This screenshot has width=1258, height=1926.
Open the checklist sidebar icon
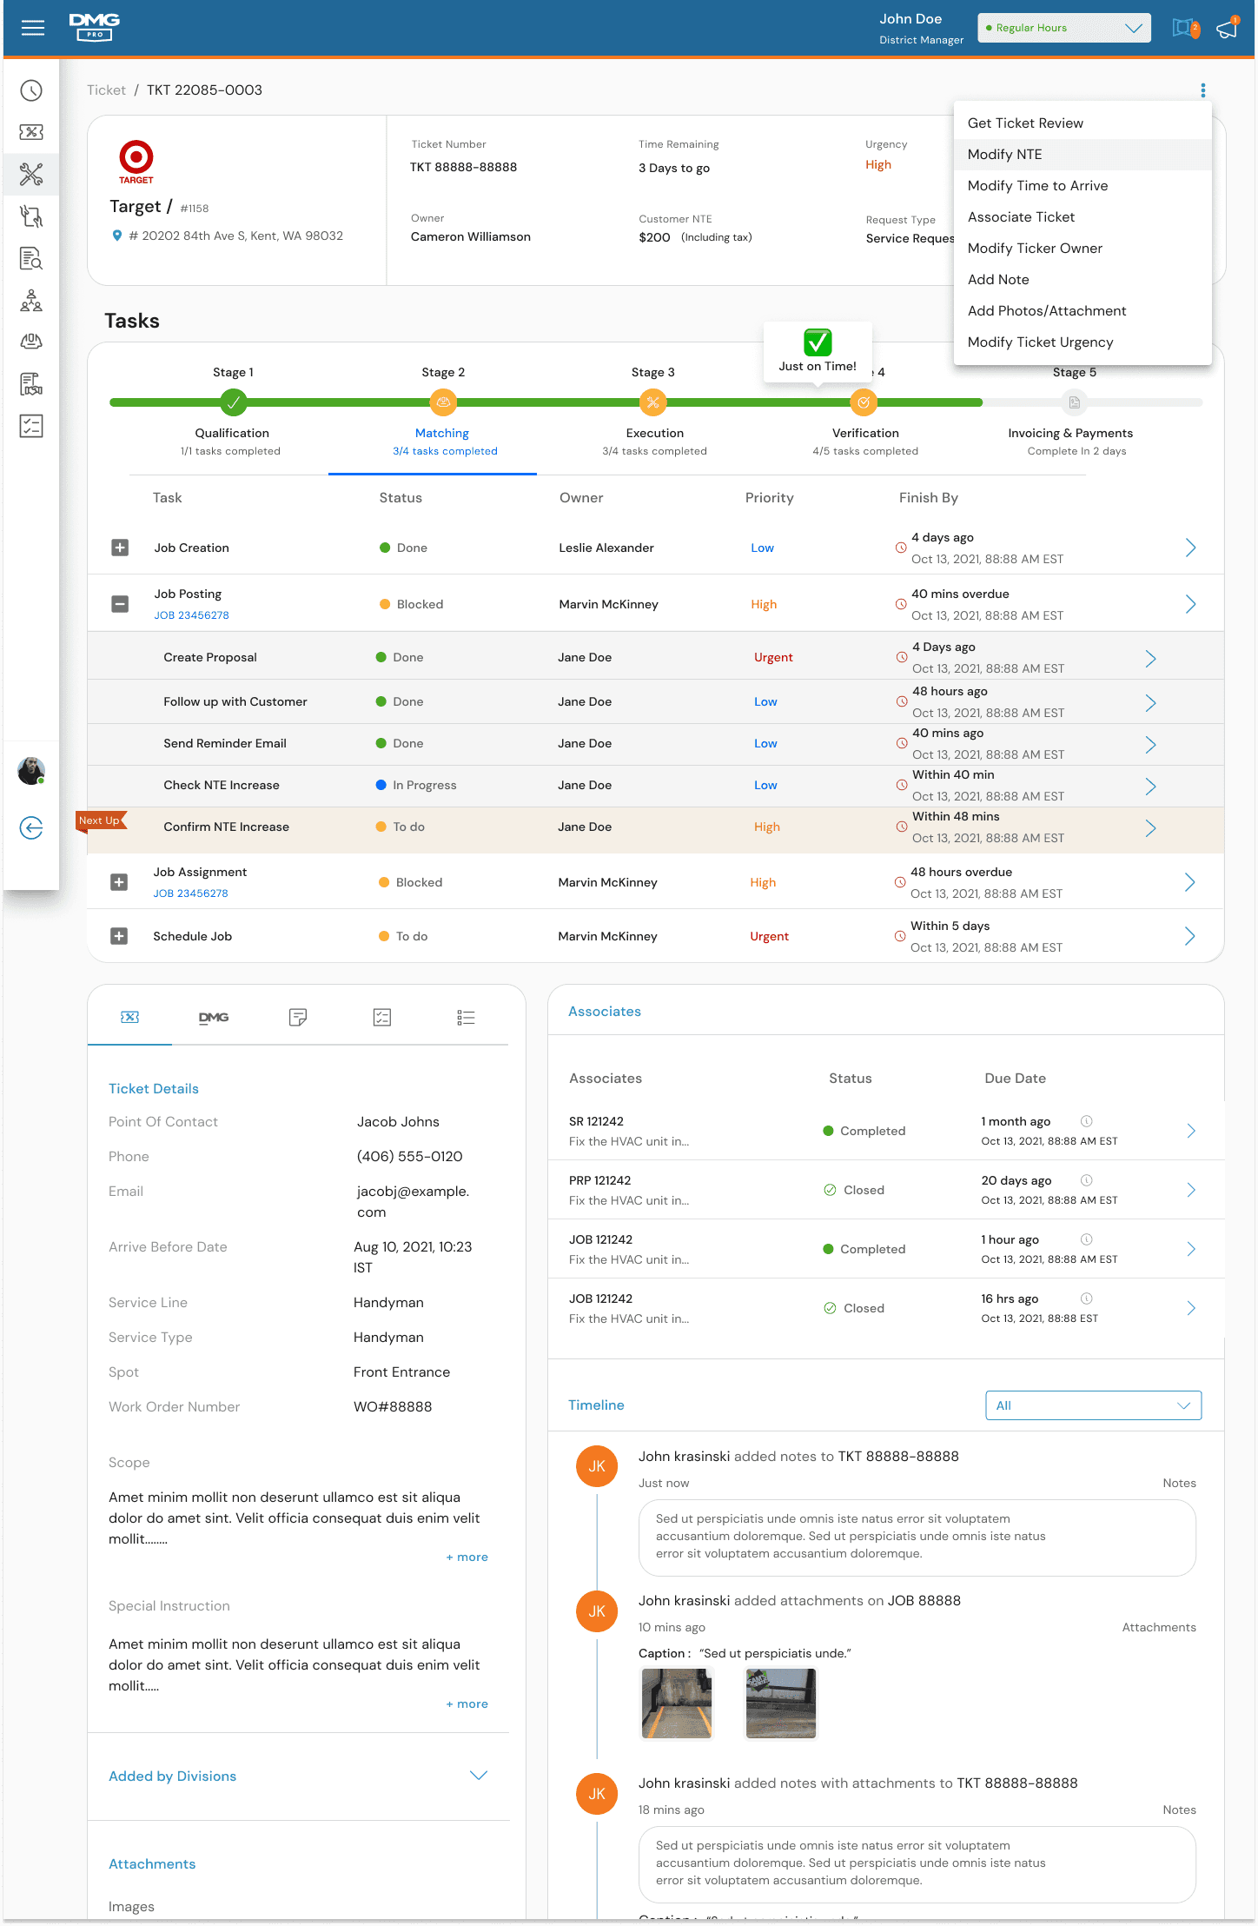click(x=31, y=426)
